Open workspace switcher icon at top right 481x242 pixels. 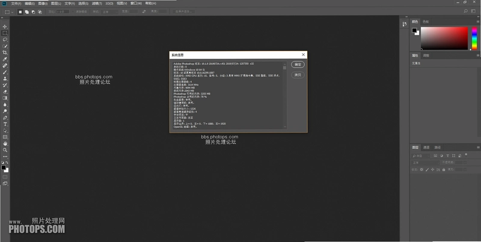coord(473,11)
